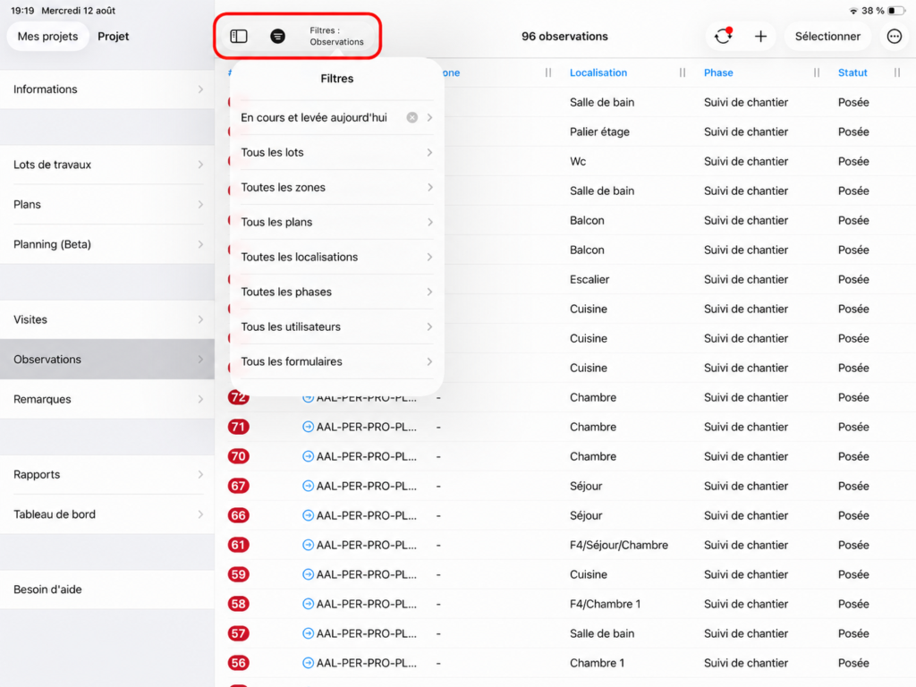Open the 'Toutes les phases' filter

coord(336,292)
